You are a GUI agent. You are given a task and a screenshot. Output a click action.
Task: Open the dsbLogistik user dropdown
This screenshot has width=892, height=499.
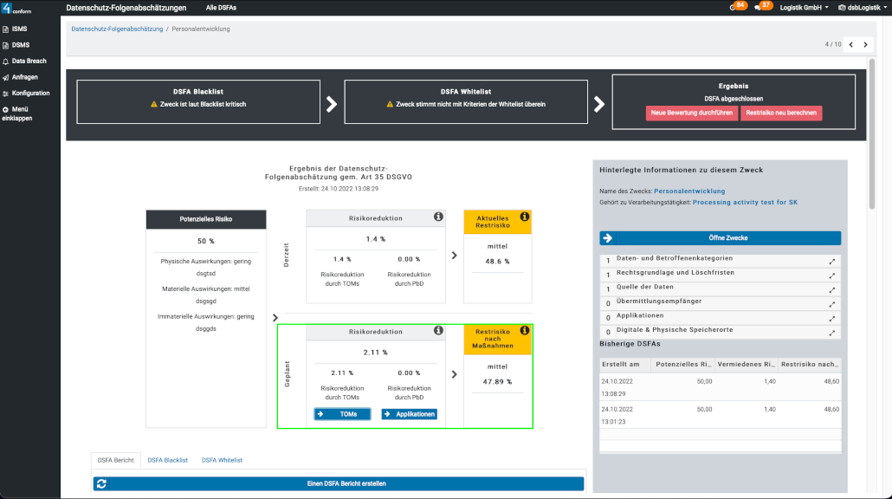point(862,7)
